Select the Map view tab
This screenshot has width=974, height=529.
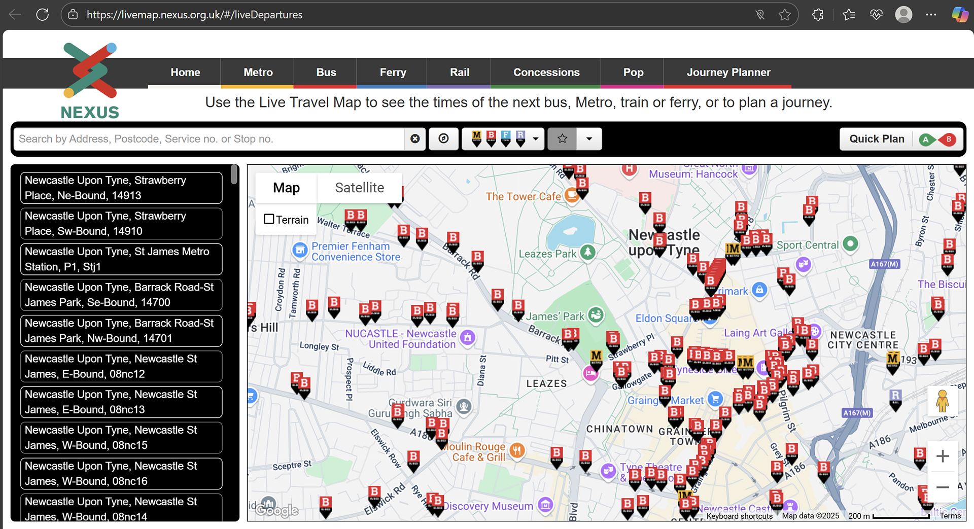[286, 188]
